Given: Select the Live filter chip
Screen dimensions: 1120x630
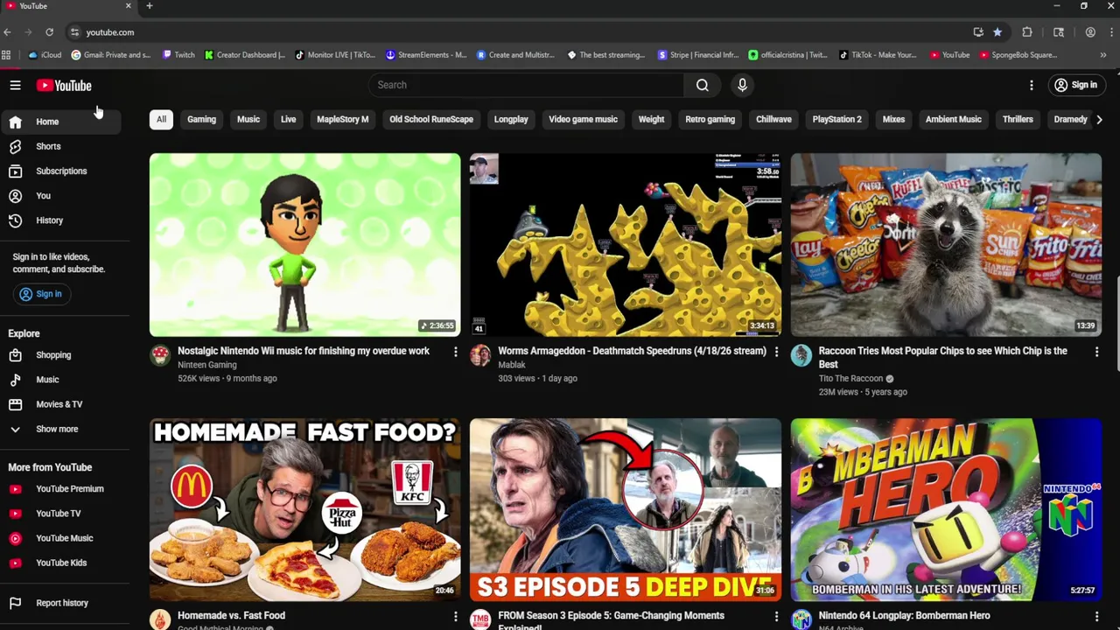Looking at the screenshot, I should click(x=288, y=119).
